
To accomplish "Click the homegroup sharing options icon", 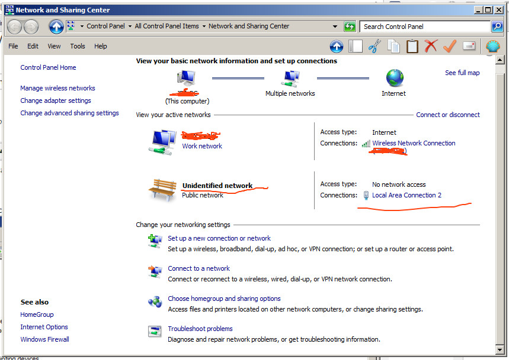I will 155,301.
